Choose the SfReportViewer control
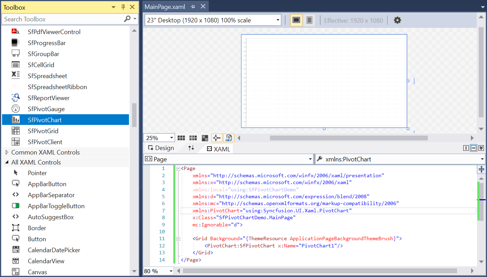The image size is (487, 277). 65,98
